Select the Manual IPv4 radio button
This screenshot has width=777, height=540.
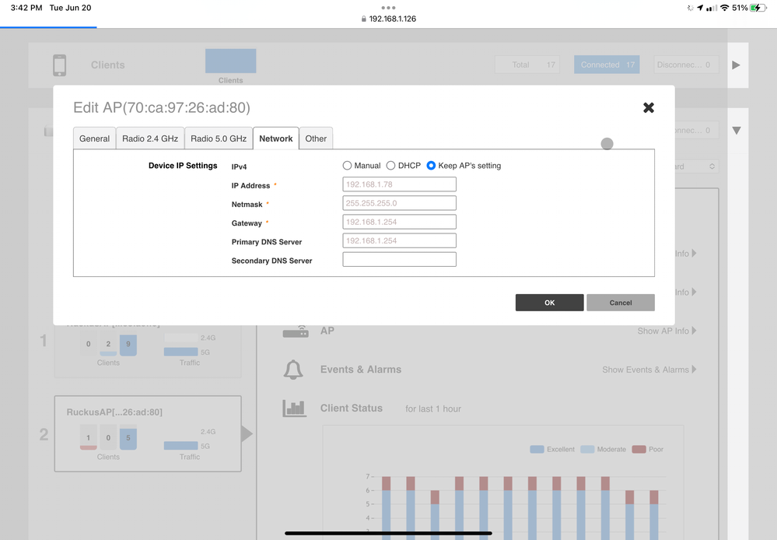point(347,166)
